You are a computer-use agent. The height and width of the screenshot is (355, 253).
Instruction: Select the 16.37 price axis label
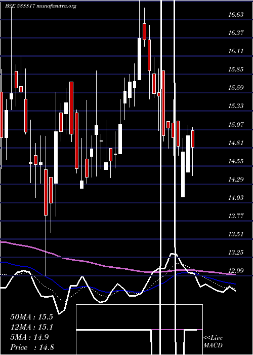pos(236,33)
